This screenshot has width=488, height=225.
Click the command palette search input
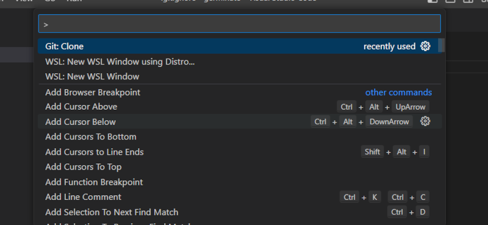[x=239, y=24]
